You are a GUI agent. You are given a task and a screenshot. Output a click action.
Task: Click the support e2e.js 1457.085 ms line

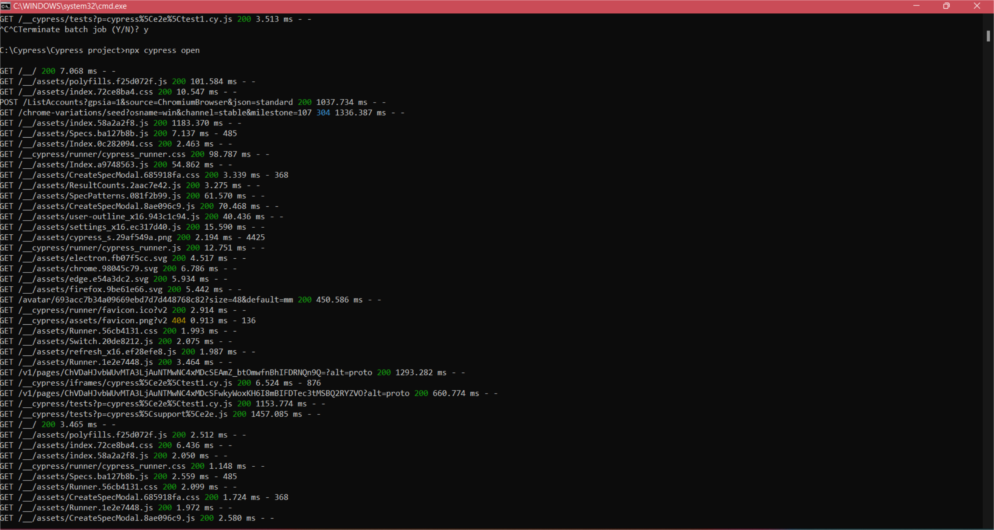[160, 414]
